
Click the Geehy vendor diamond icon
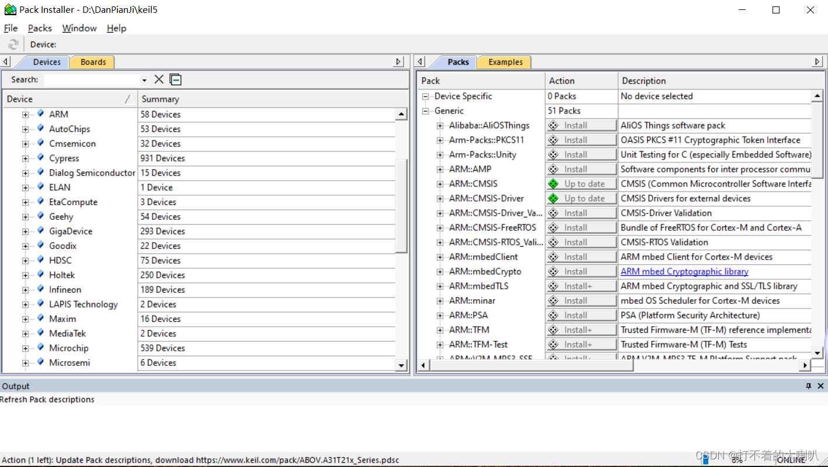[x=40, y=216]
